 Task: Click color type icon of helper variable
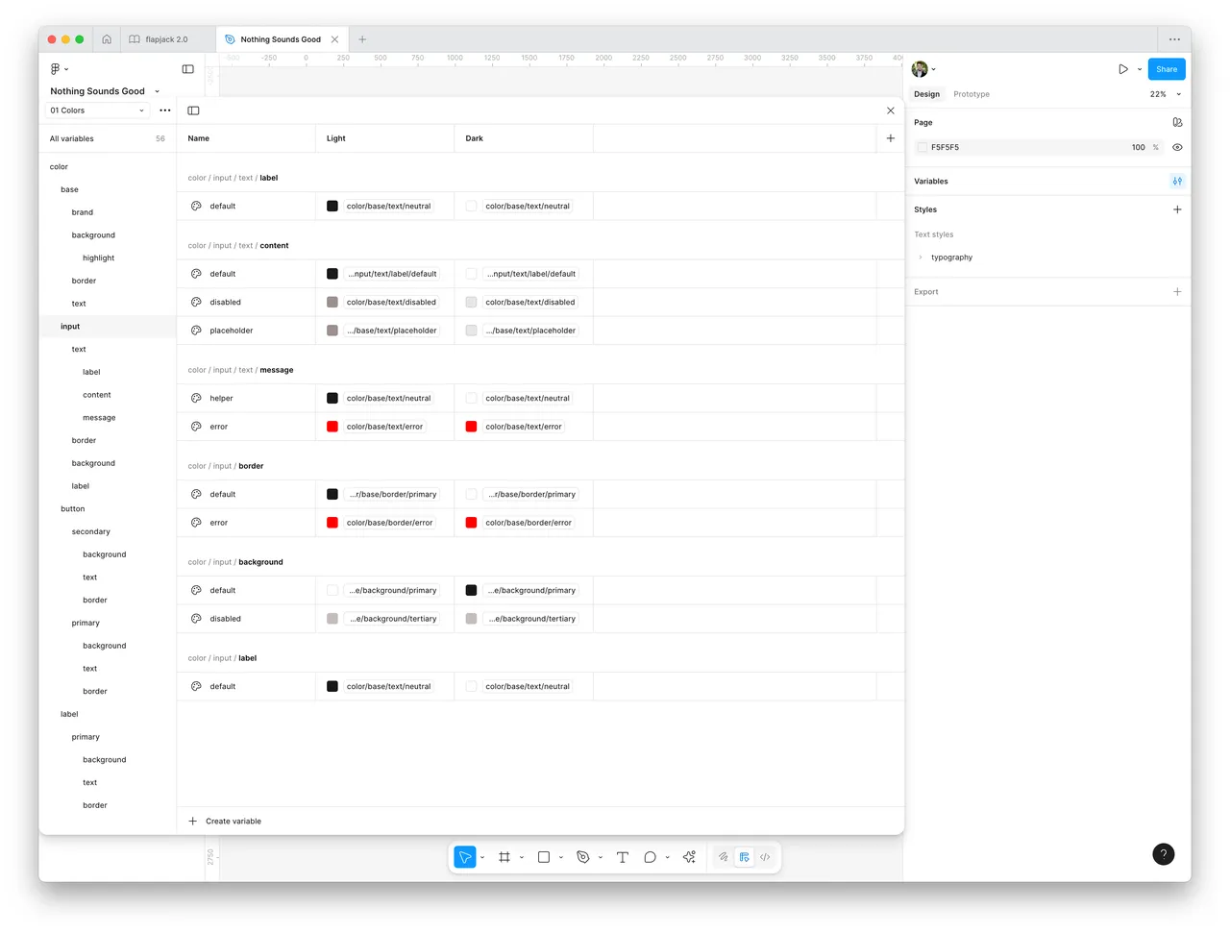[x=196, y=398]
